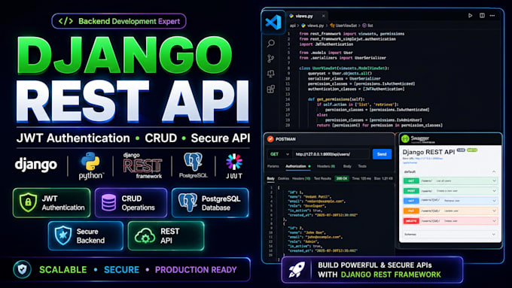Click the PRODUCTION READY text

point(196,270)
